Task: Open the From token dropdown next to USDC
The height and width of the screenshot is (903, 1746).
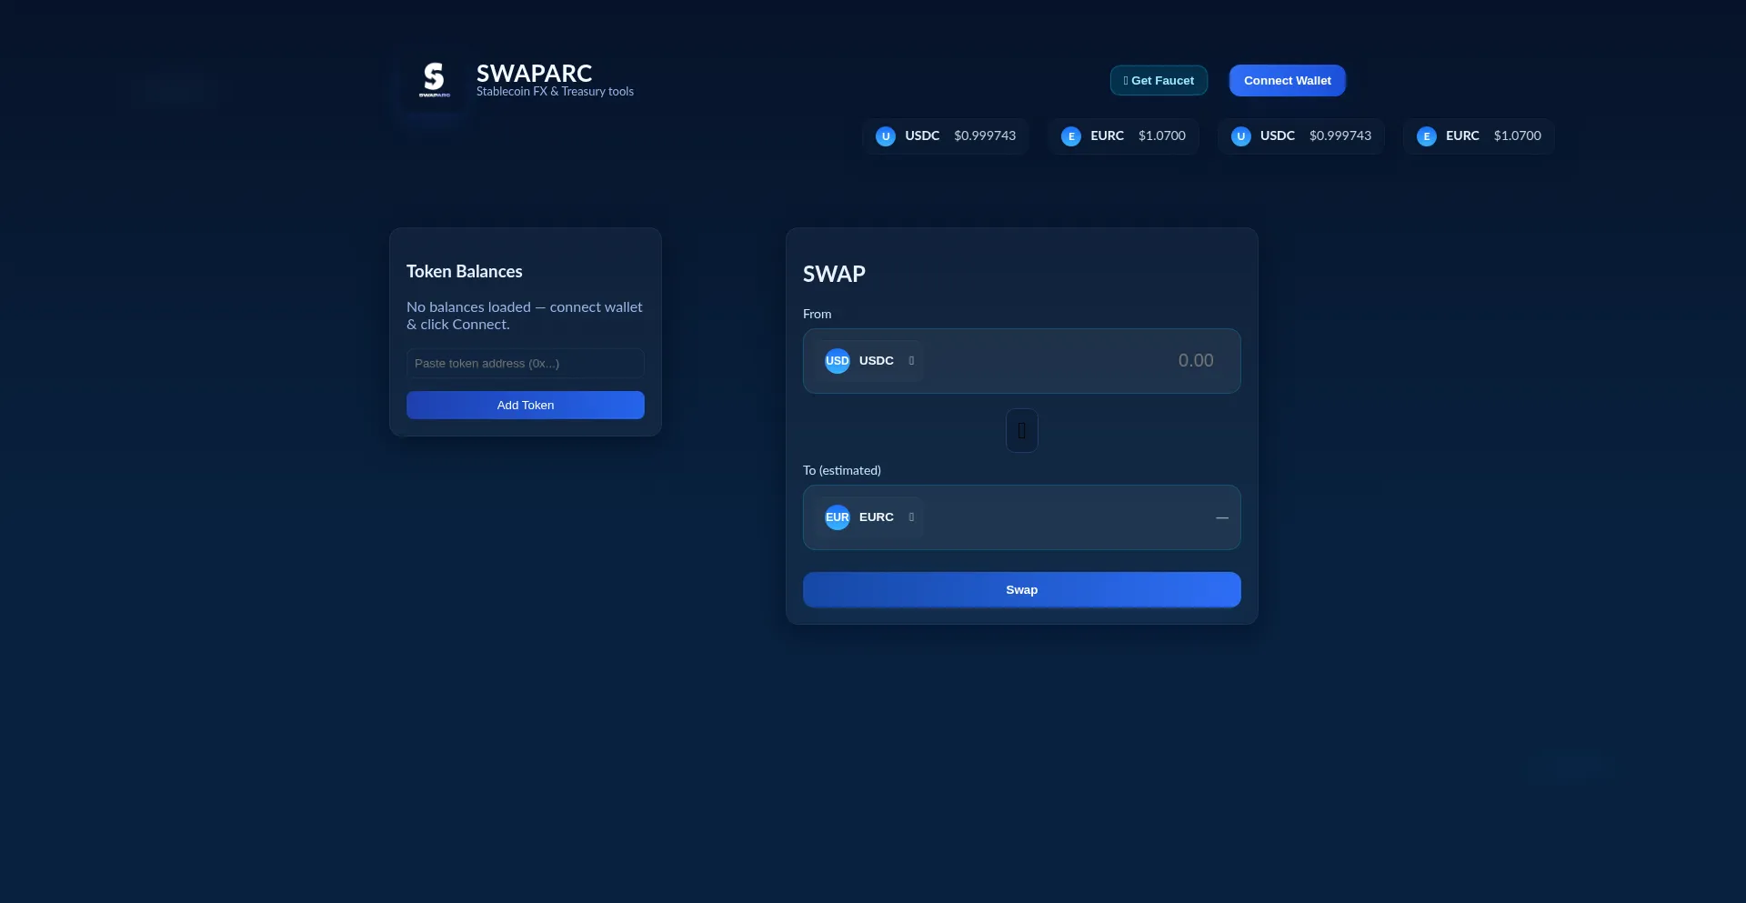Action: click(912, 361)
